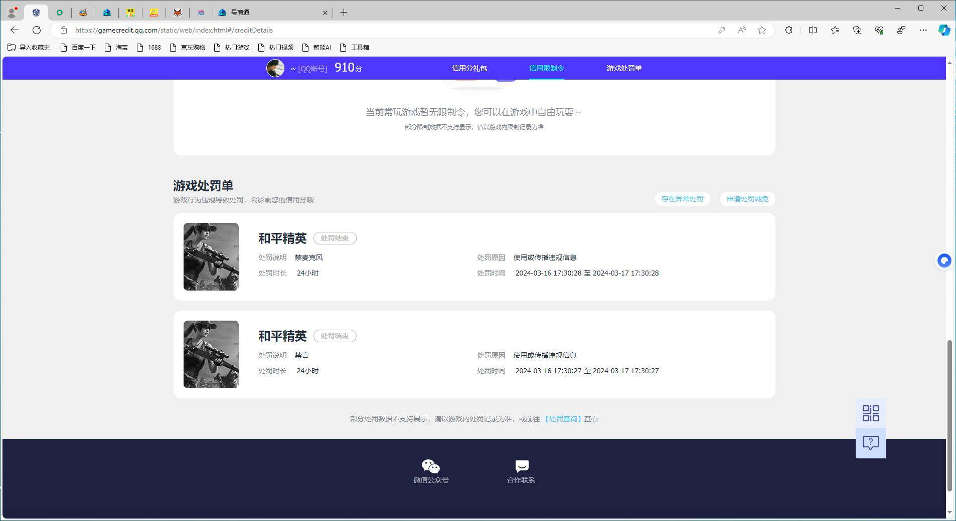This screenshot has width=956, height=521.
Task: Reload the current page
Action: [x=37, y=30]
